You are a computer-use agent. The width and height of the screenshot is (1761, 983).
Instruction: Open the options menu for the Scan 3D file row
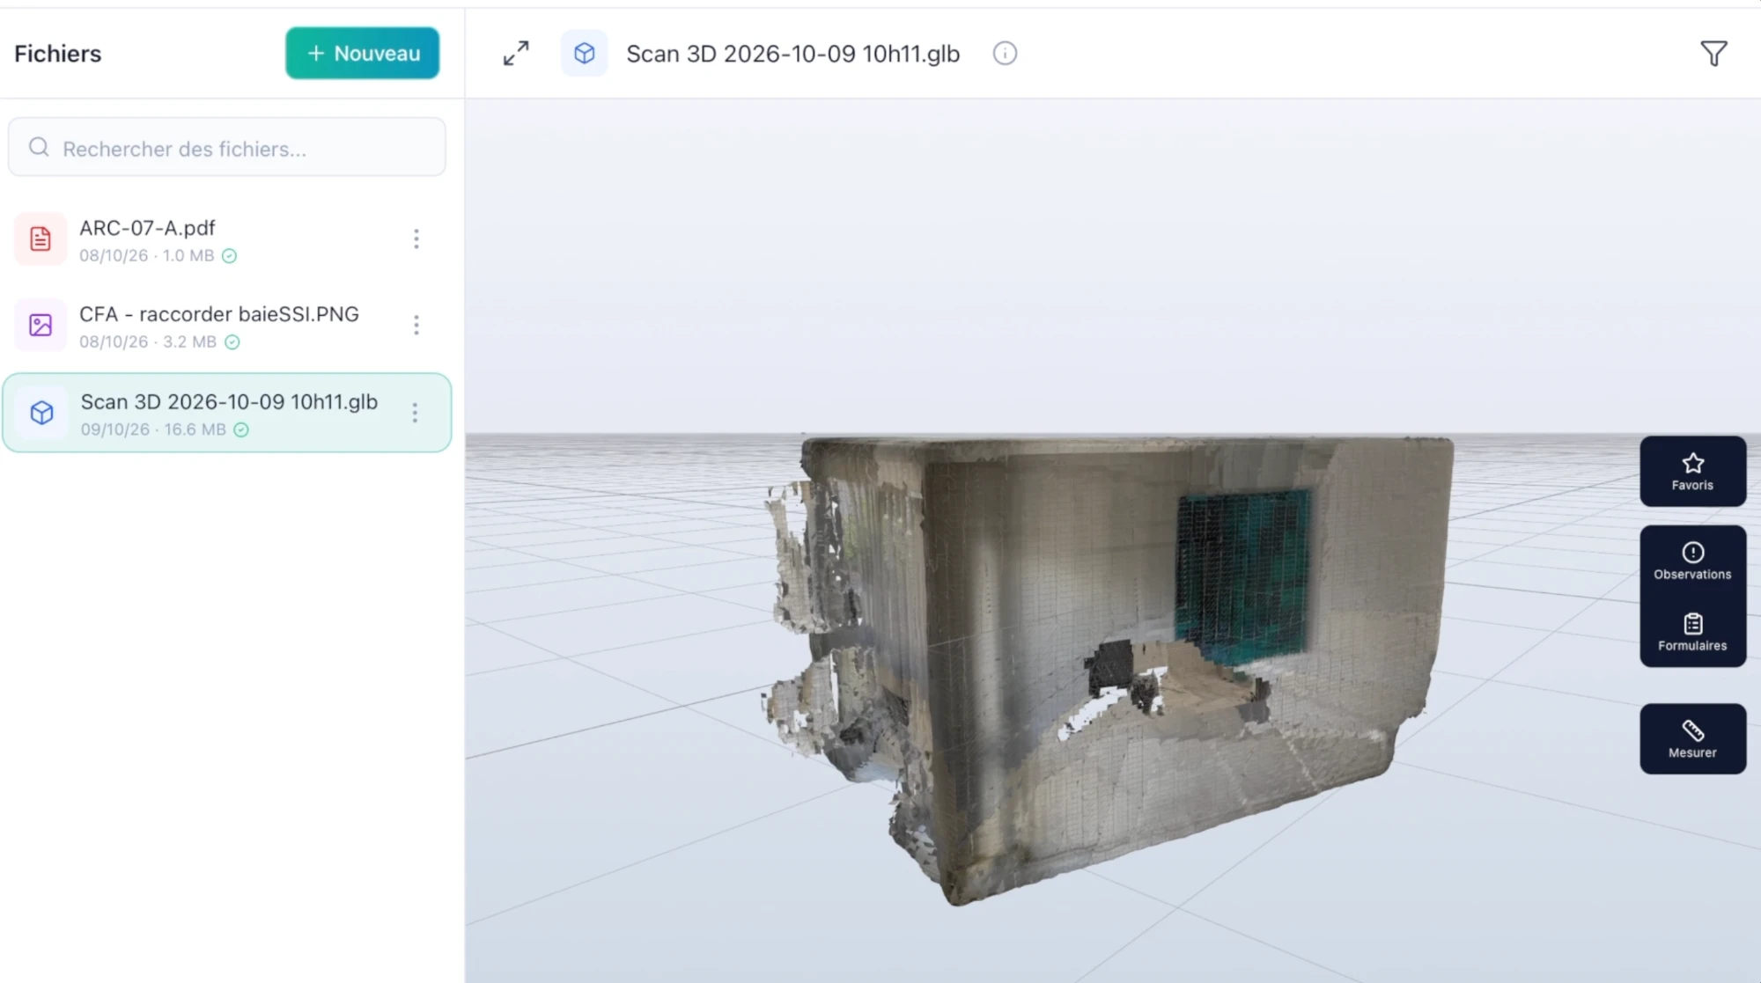pyautogui.click(x=415, y=413)
